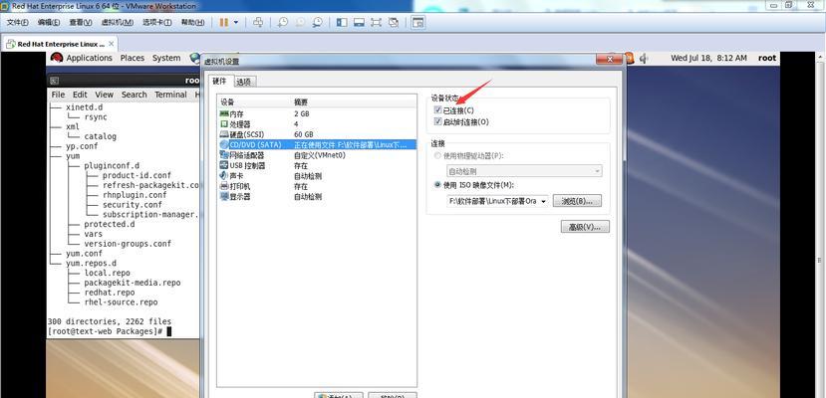Image resolution: width=826 pixels, height=398 pixels.
Task: Select the 显示器 display icon
Action: tap(224, 197)
